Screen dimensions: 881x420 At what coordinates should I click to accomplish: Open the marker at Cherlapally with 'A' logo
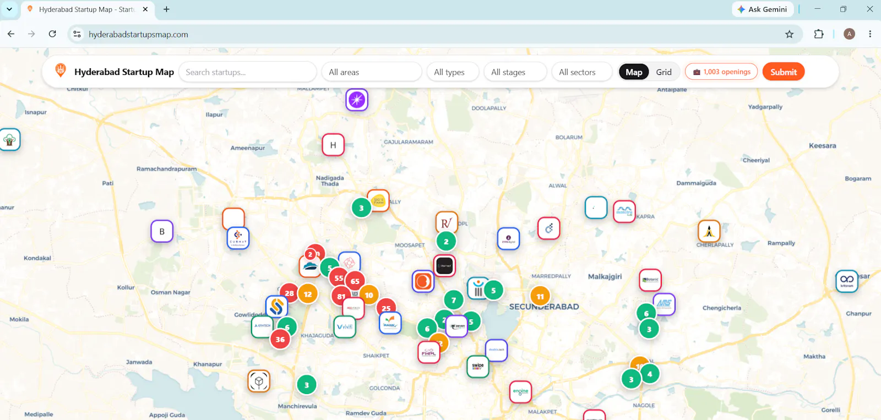pos(709,231)
